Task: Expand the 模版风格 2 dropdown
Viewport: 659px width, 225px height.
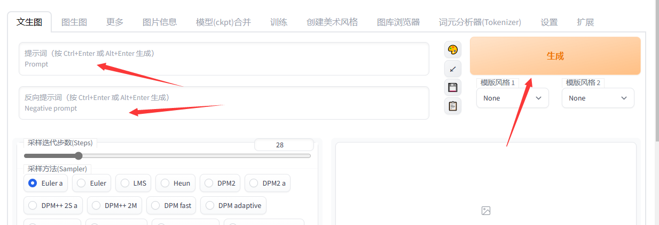Action: [598, 98]
